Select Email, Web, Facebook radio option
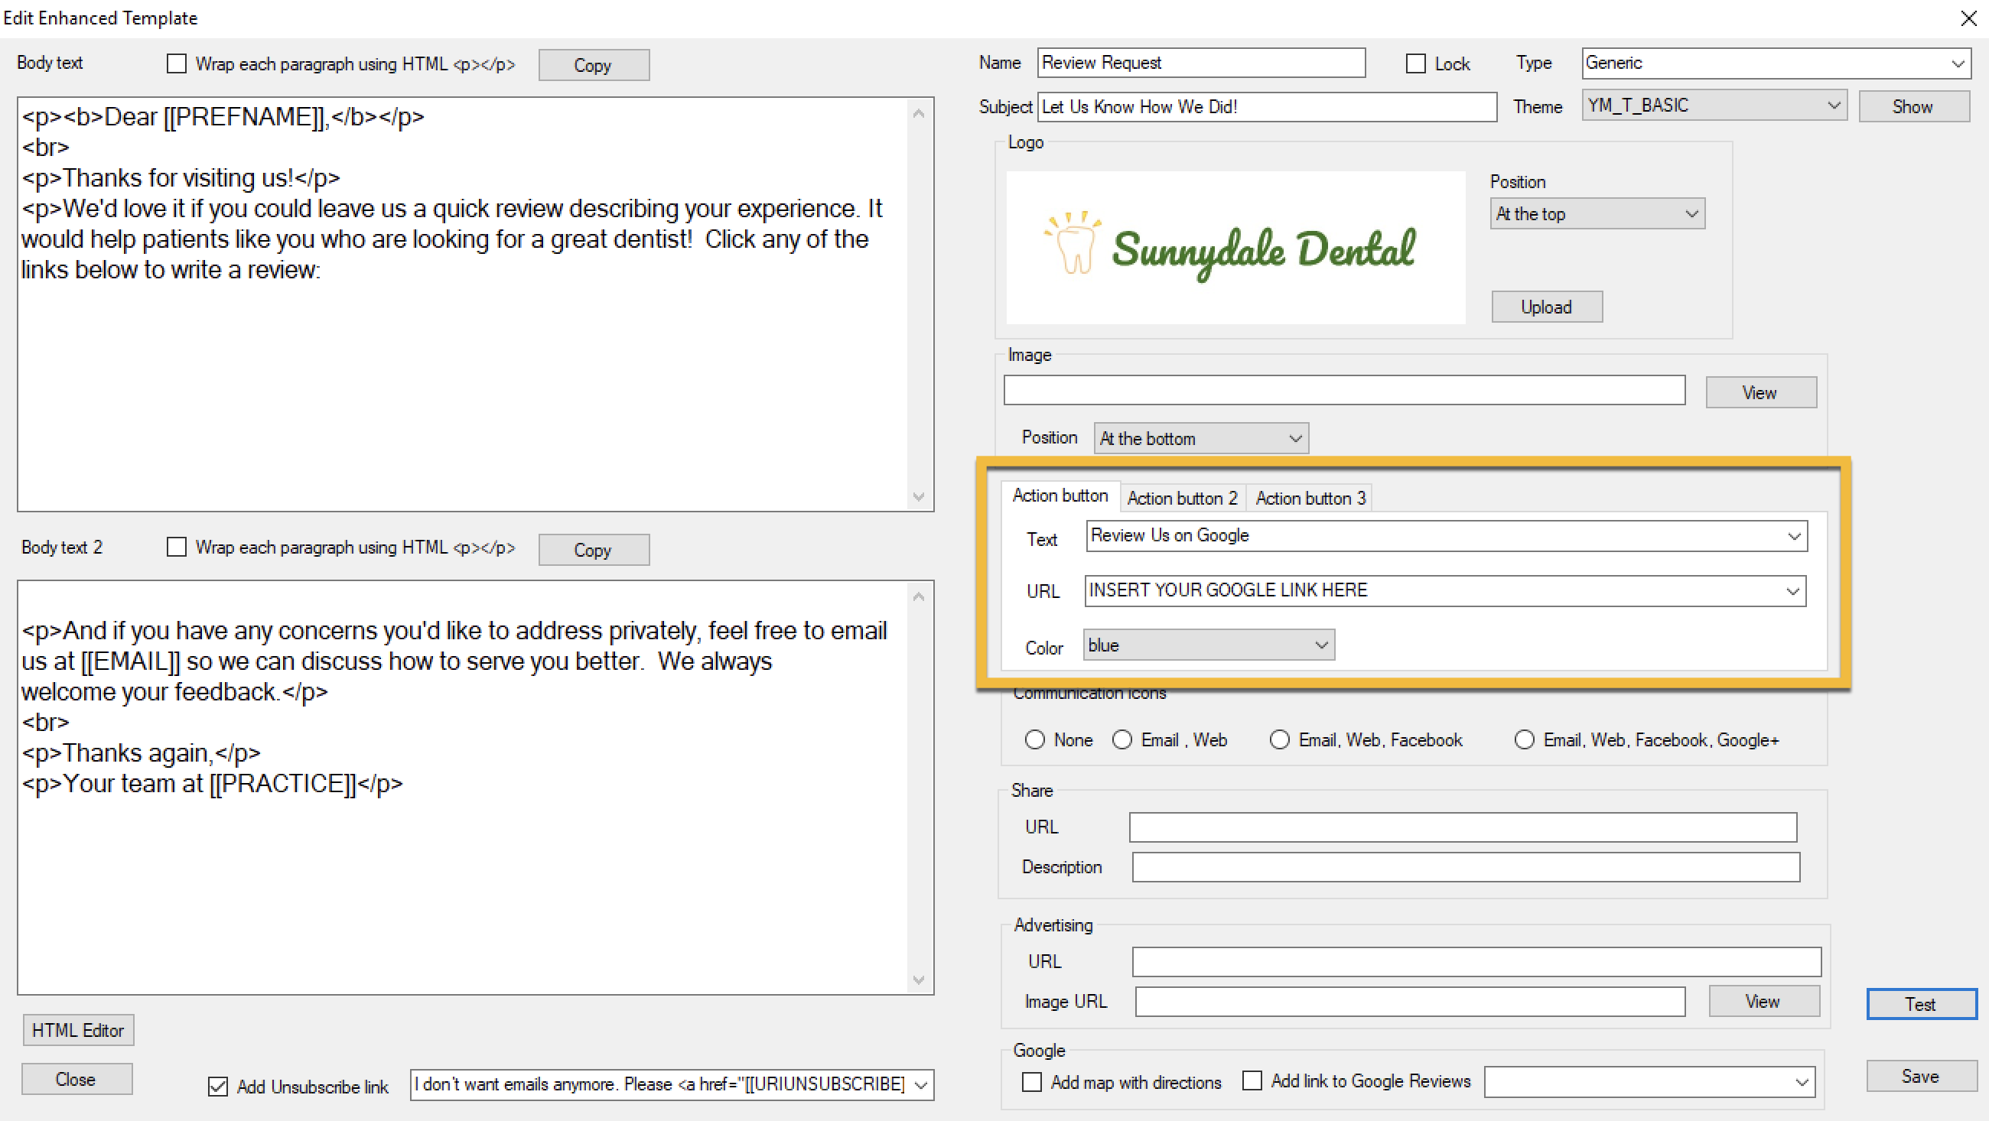The image size is (1989, 1121). (x=1279, y=739)
